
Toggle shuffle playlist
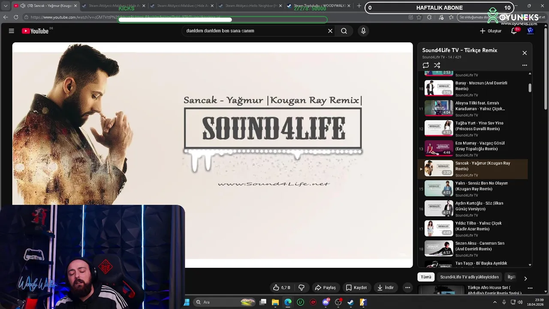coord(437,65)
